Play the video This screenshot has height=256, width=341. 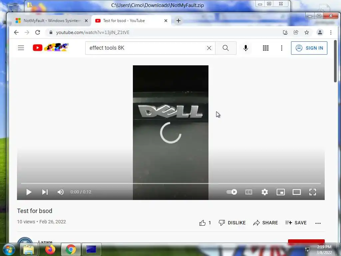[x=29, y=192]
